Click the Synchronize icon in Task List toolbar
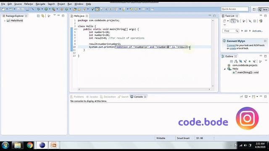 coord(261,21)
